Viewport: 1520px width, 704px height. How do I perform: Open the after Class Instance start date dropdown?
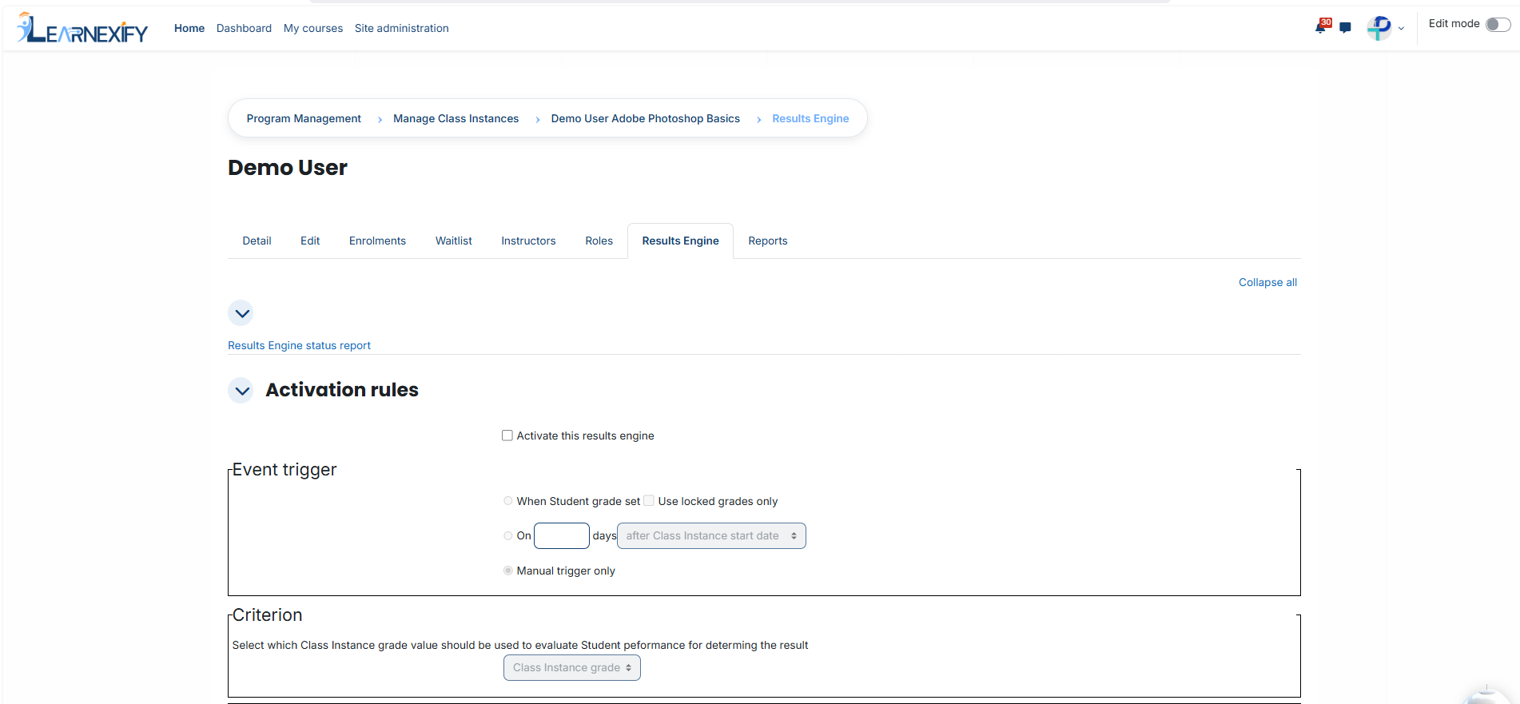(x=711, y=536)
